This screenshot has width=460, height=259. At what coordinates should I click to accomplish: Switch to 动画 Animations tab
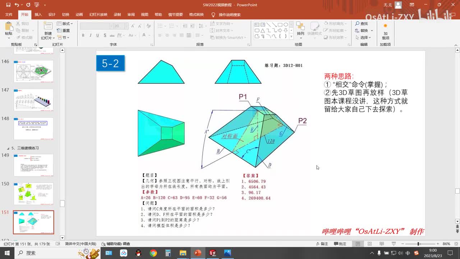coord(79,15)
